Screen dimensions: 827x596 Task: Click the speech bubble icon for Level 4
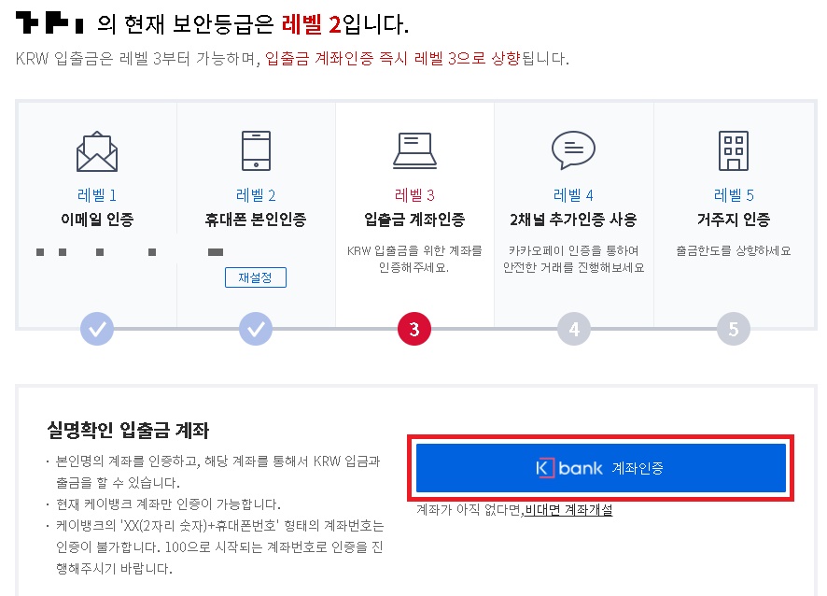(573, 149)
